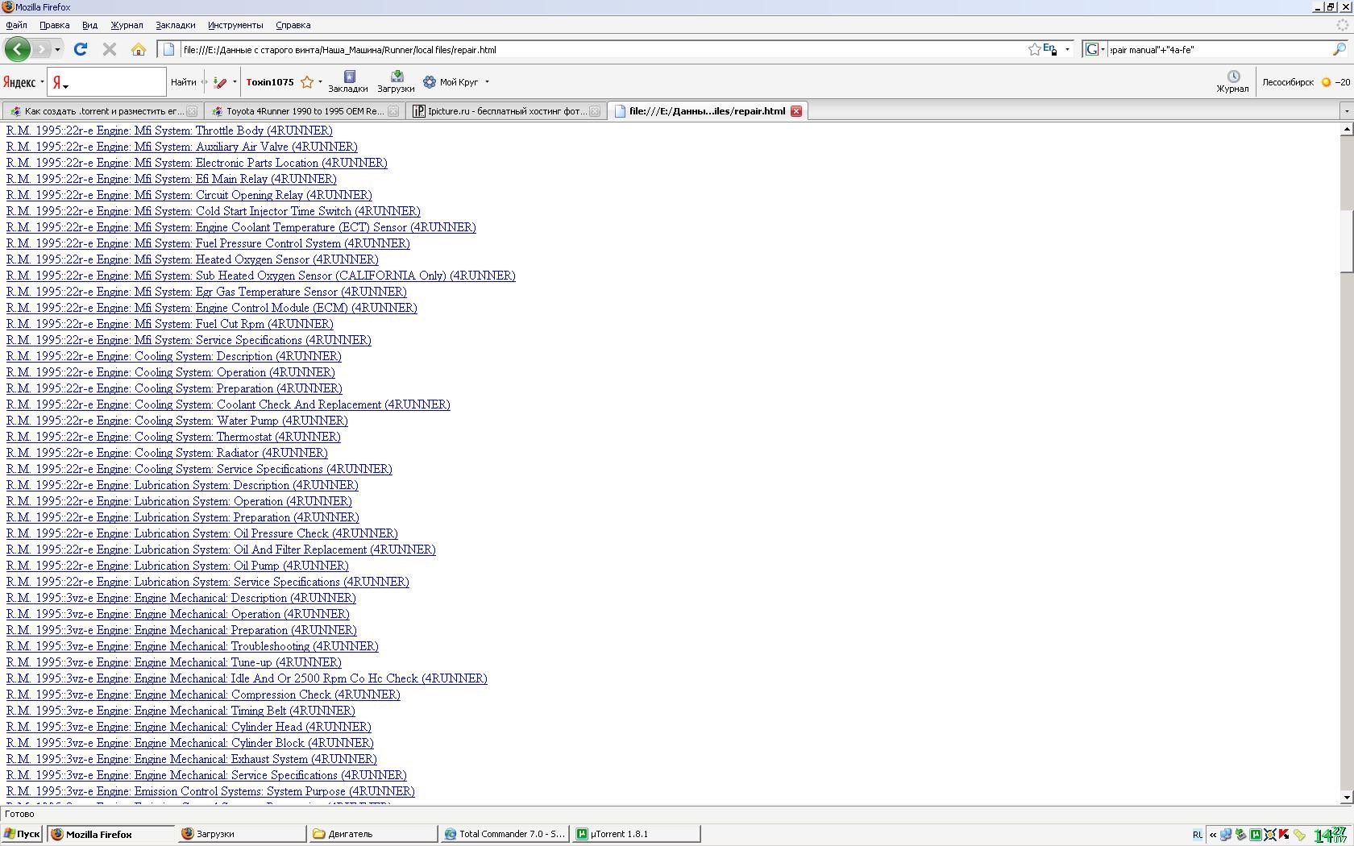The image size is (1354, 846).
Task: Open link Lubrication System: Oil Pump
Action: [x=177, y=566]
